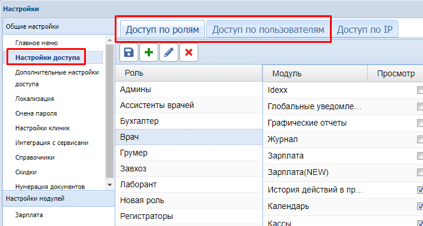The image size is (423, 226).
Task: Sort by the Модуль column header
Action: (x=315, y=73)
